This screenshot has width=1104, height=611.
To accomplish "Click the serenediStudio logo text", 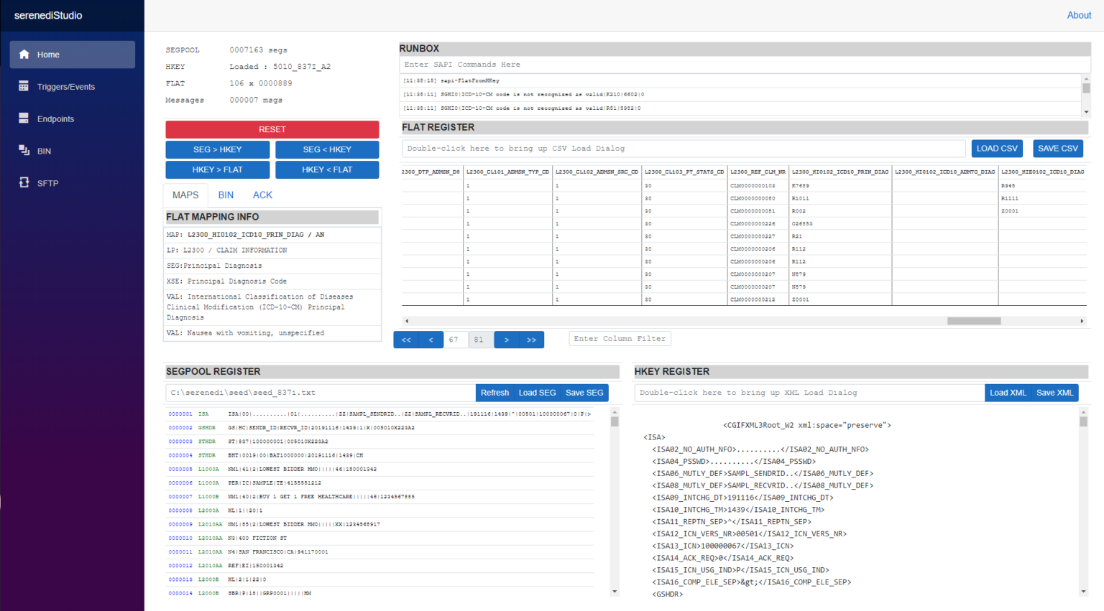I will point(48,15).
